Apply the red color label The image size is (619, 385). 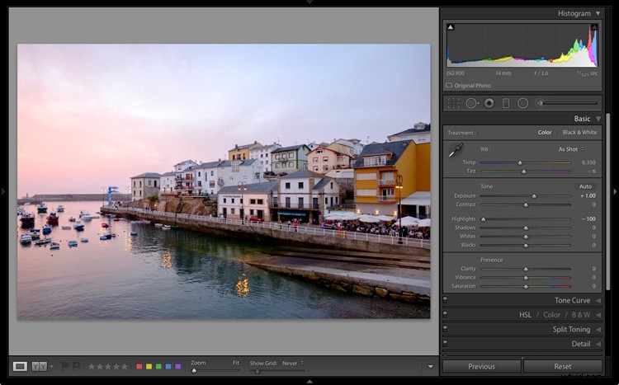tap(139, 367)
